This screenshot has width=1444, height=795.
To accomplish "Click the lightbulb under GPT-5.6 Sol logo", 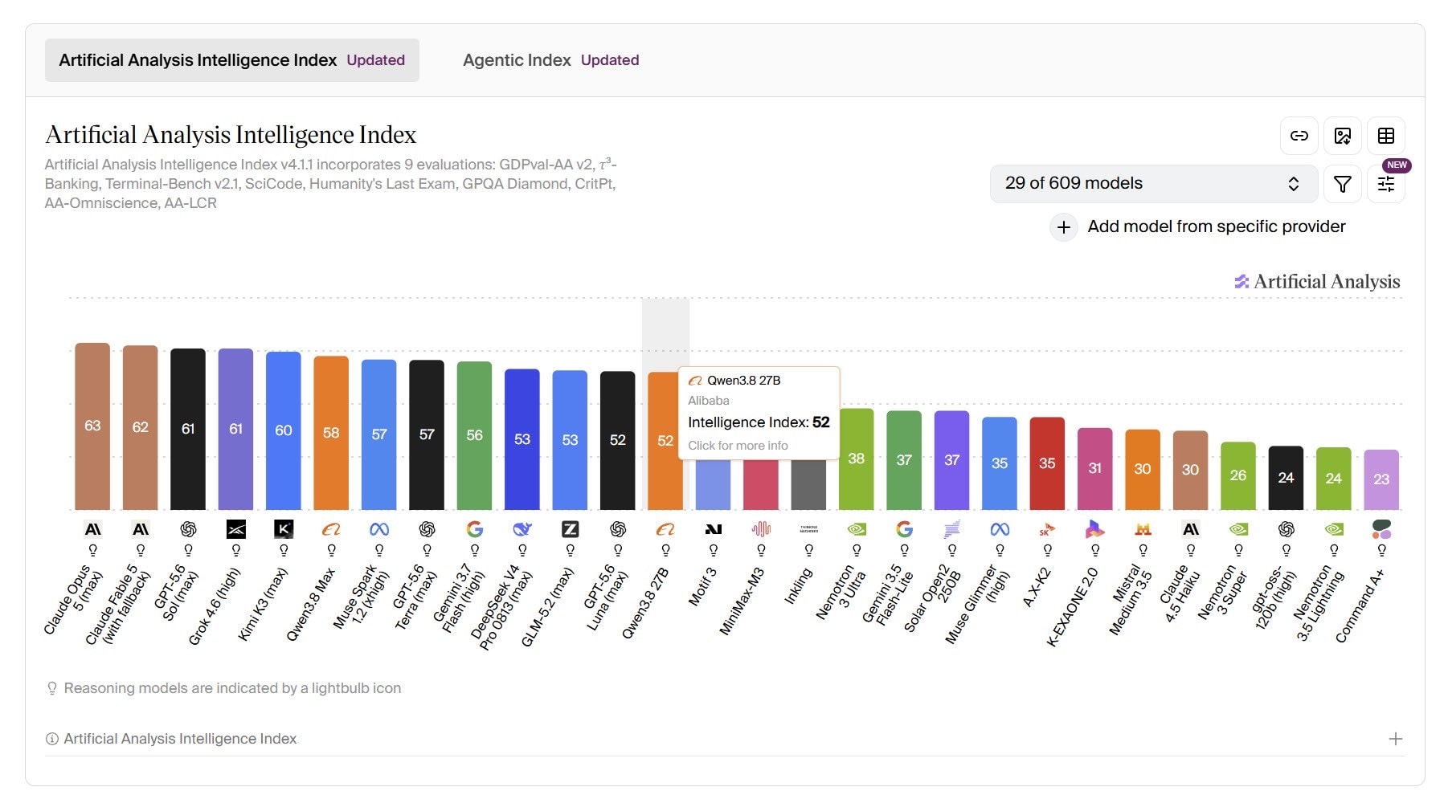I will point(188,551).
